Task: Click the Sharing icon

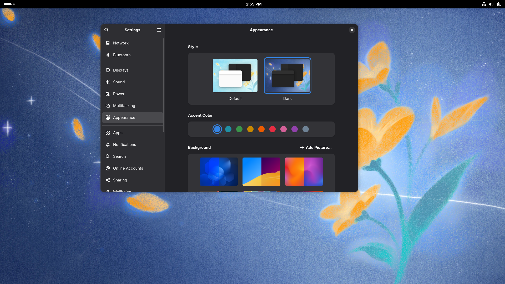Action: point(108,180)
